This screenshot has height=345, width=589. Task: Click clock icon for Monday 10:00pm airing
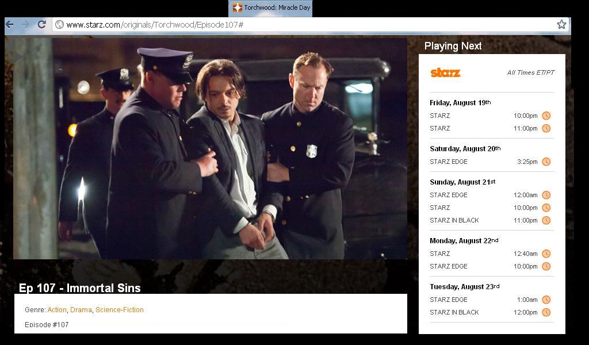(x=546, y=266)
